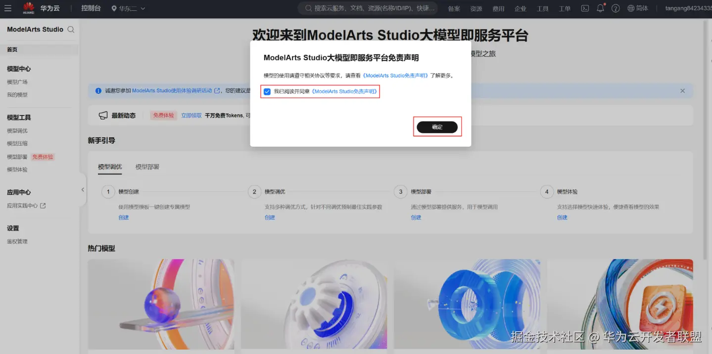Open the 费用 menu item

(x=498, y=9)
